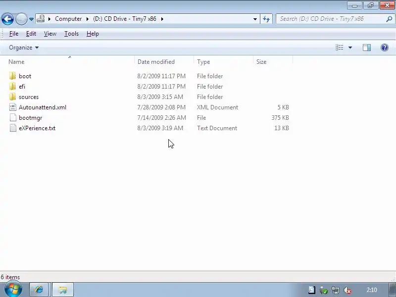Click the 'bootmgr' file name
The image size is (396, 297).
click(31, 118)
